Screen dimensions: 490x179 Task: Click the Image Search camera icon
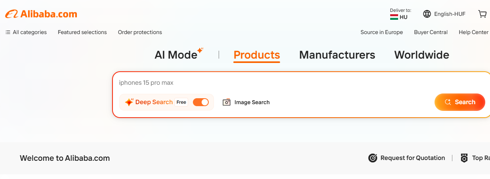226,102
